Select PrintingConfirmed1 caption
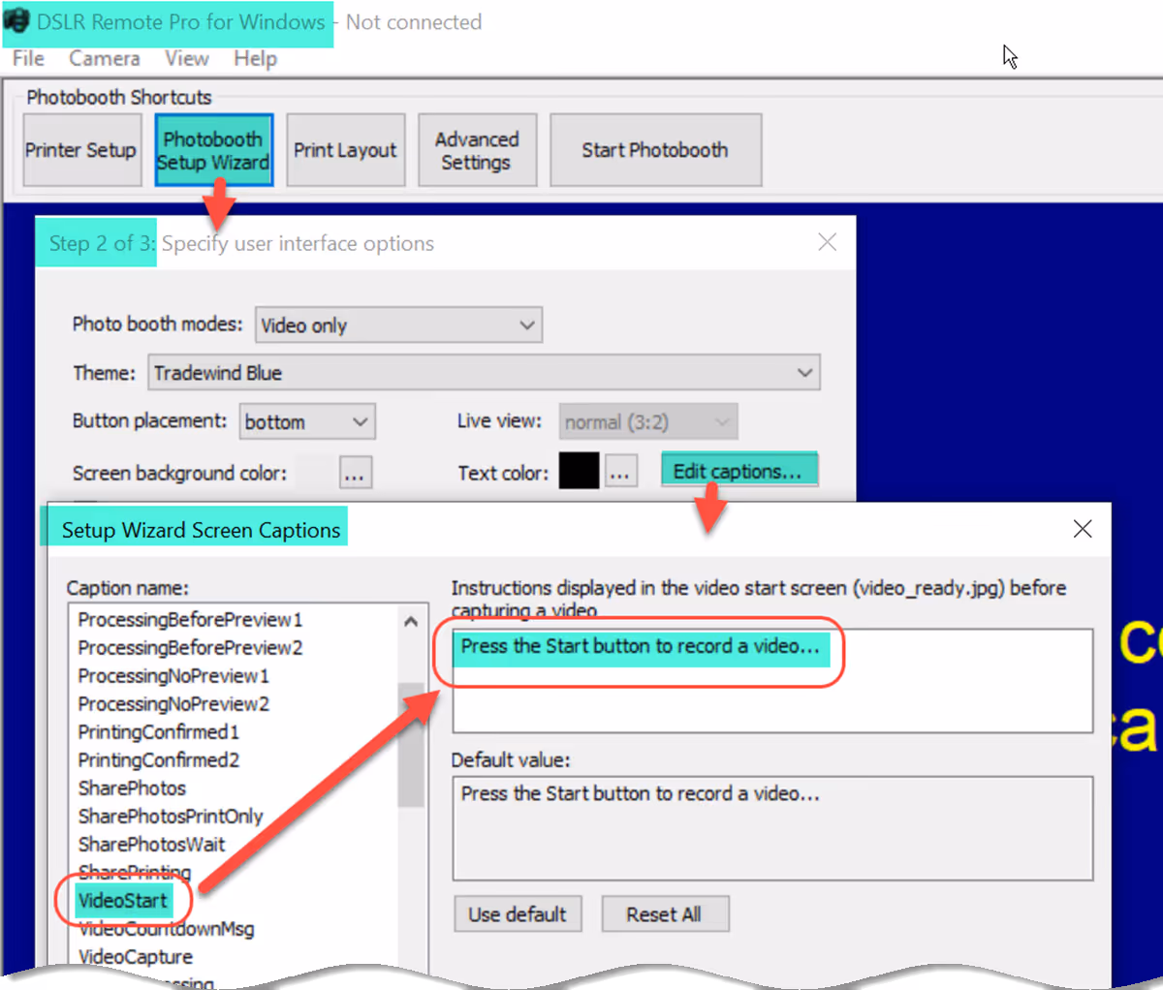The height and width of the screenshot is (990, 1163). click(158, 731)
